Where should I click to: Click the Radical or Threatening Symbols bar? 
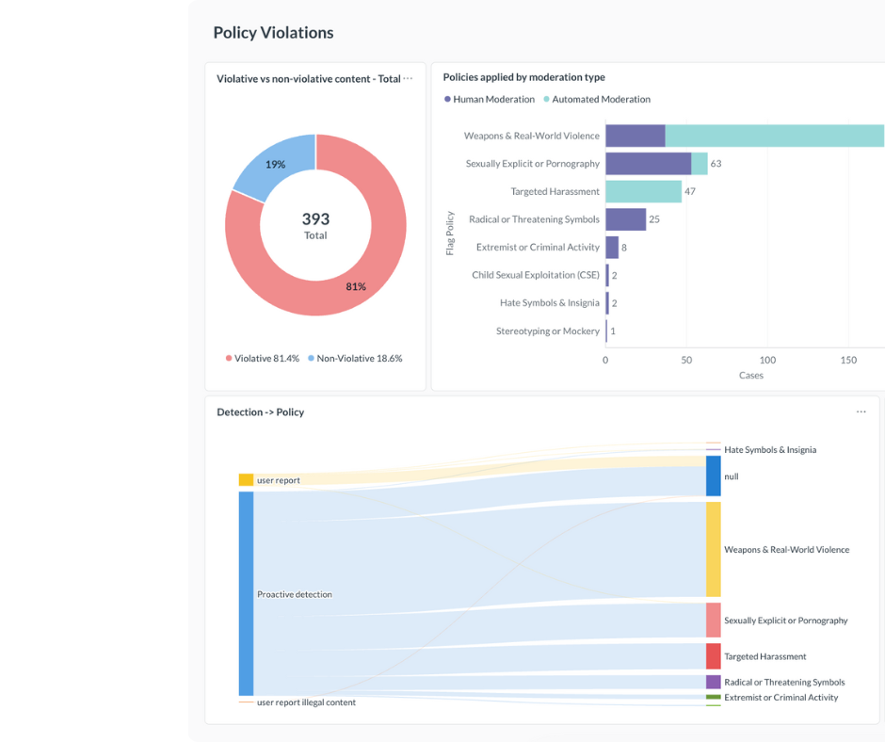(x=625, y=219)
